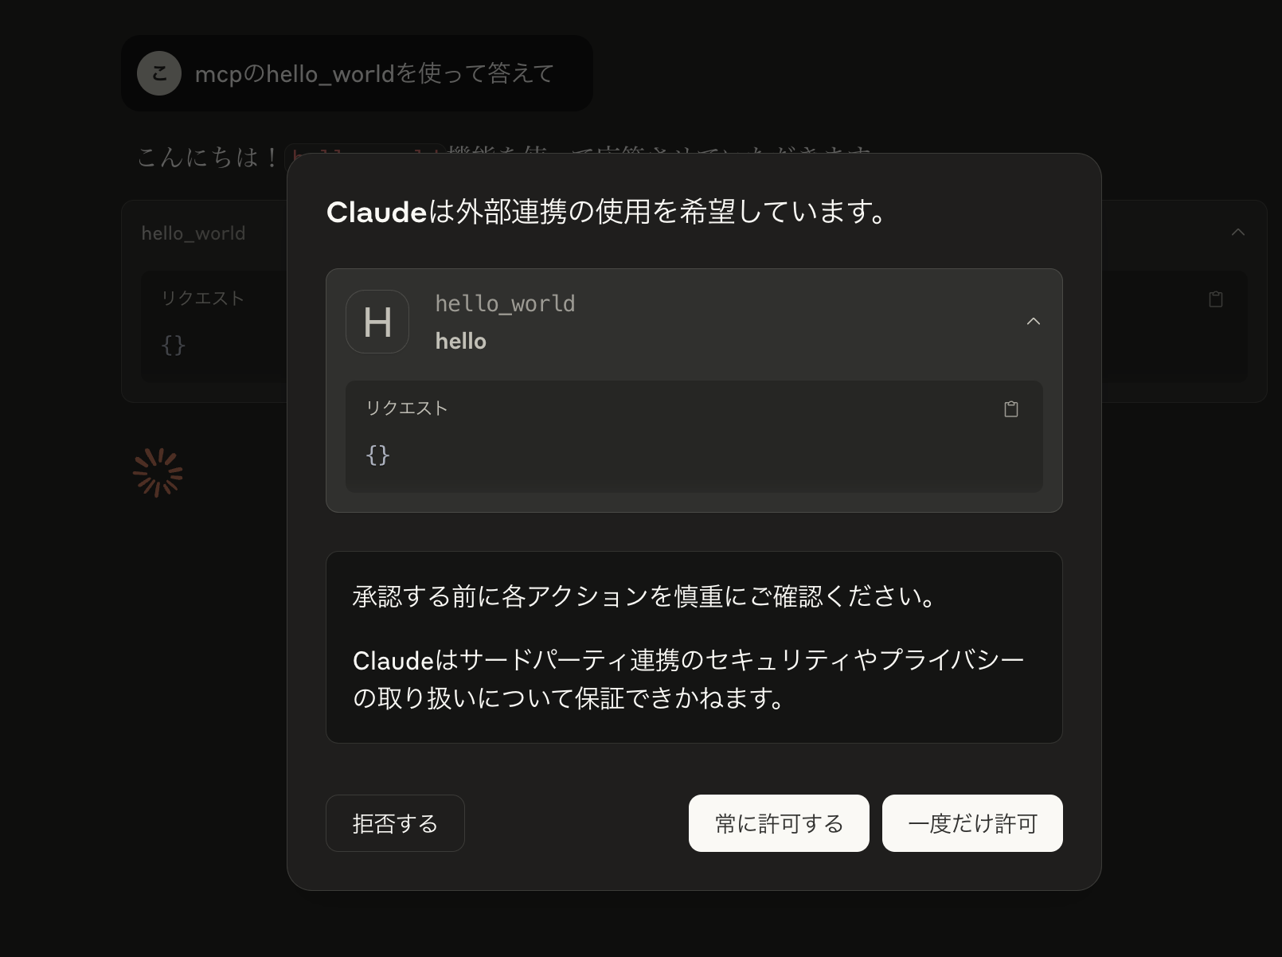The width and height of the screenshot is (1282, 957).
Task: Collapse the background hello_world tool block chevron
Action: click(1238, 232)
